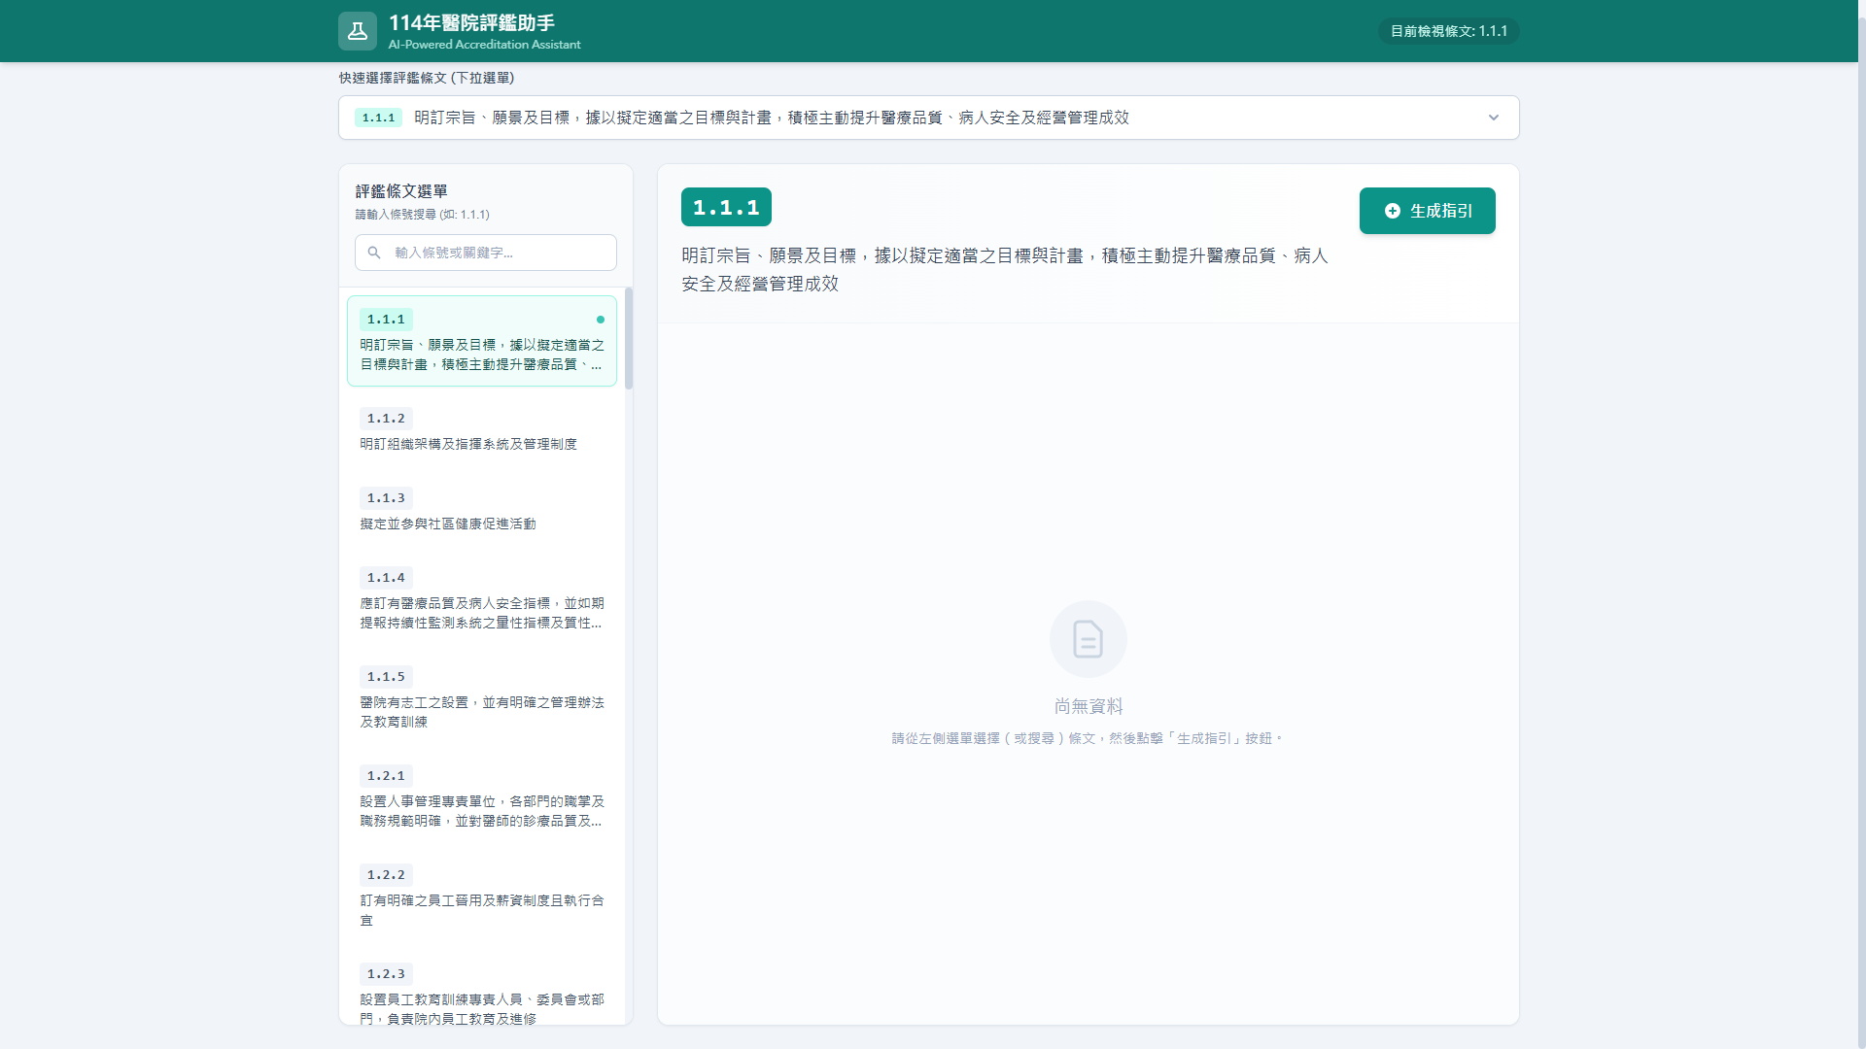
Task: Click the large 1.1.1 badge in detail panel
Action: (725, 207)
